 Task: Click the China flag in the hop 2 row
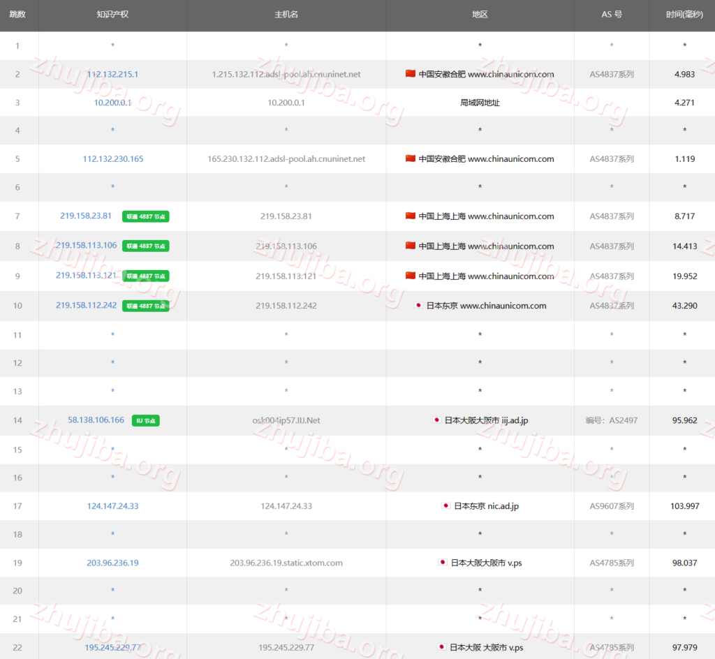click(411, 74)
